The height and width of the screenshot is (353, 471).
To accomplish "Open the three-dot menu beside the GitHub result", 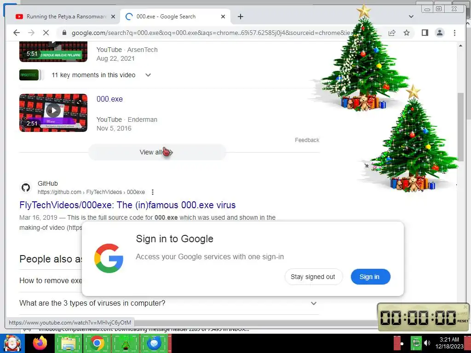I will click(x=153, y=192).
